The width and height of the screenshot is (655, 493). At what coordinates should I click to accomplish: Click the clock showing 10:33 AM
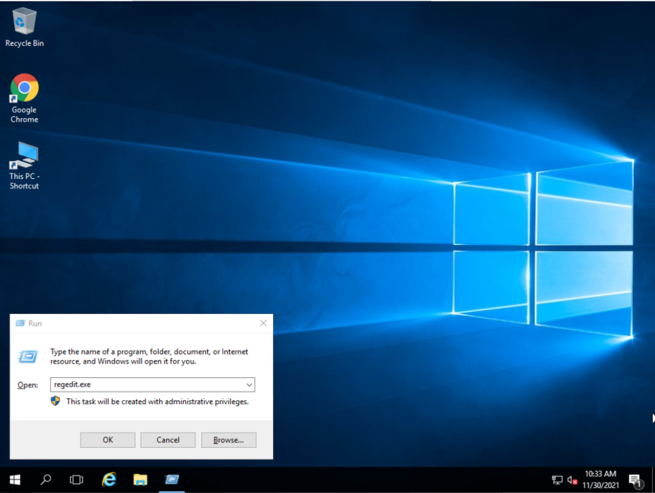pos(600,476)
